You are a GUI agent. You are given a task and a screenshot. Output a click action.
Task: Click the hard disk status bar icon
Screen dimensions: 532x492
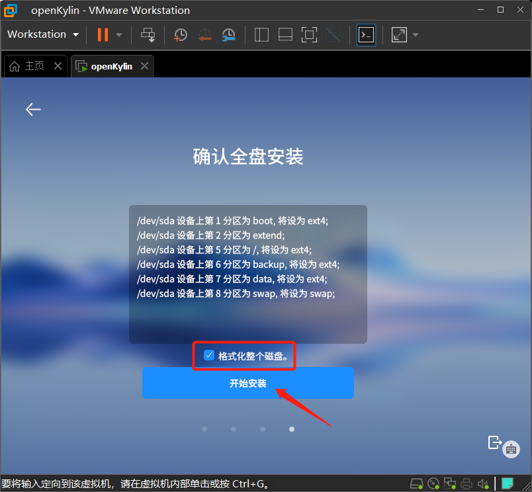pos(417,483)
